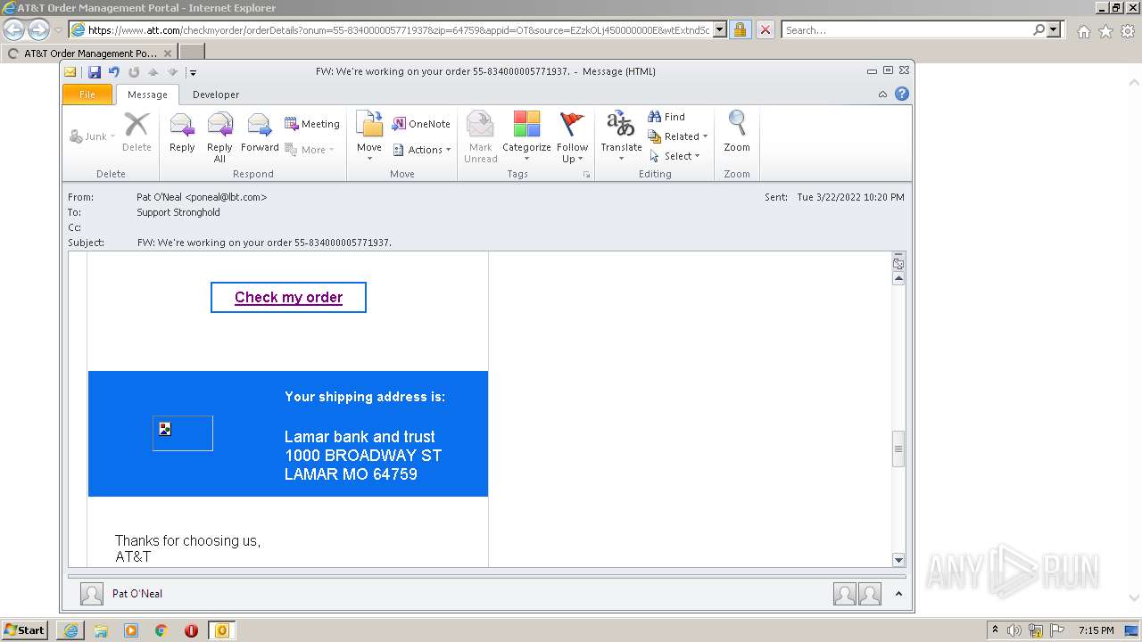The image size is (1142, 642).
Task: Open the Windows Start menu
Action: [x=24, y=630]
